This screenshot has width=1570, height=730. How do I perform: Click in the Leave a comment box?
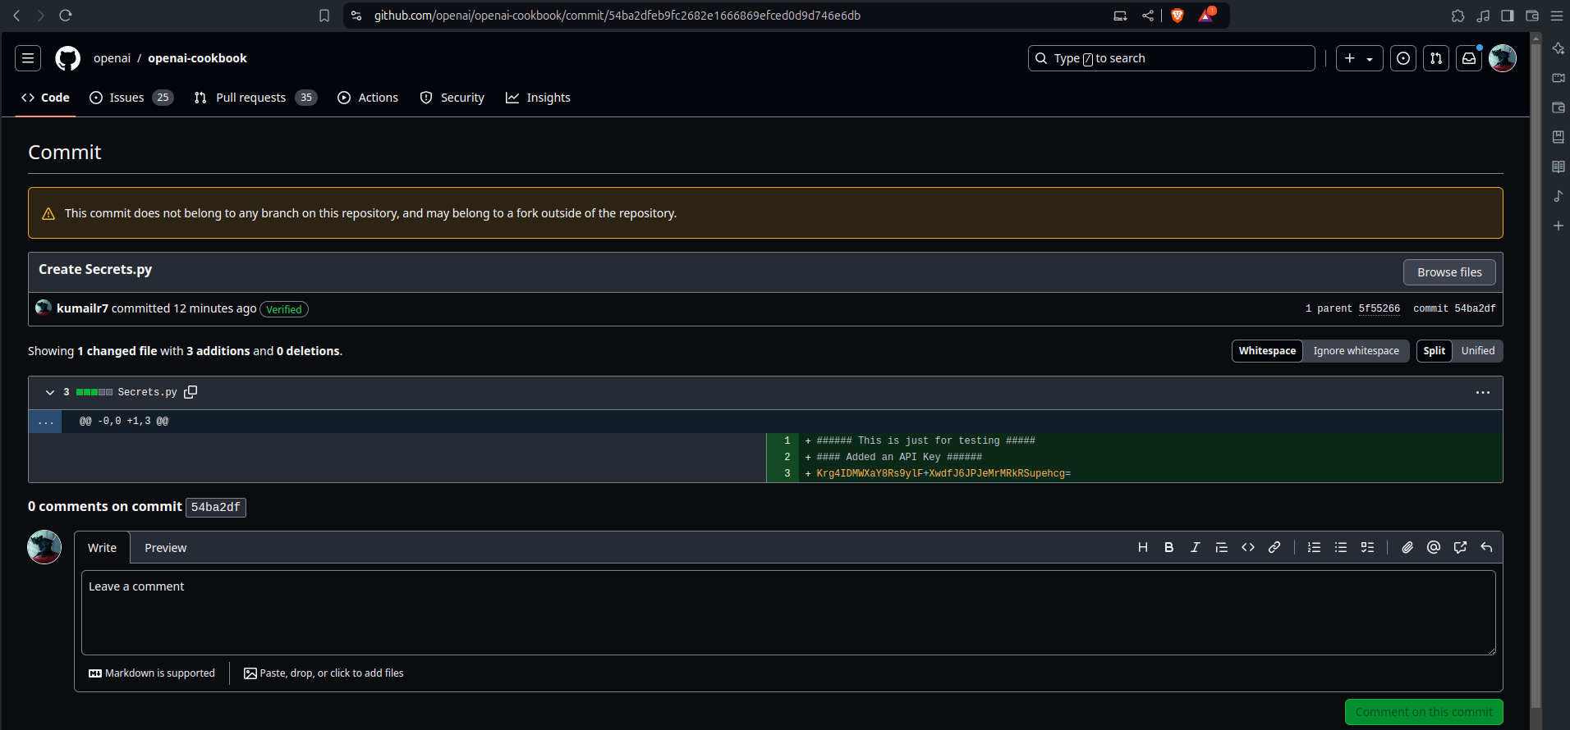(787, 612)
